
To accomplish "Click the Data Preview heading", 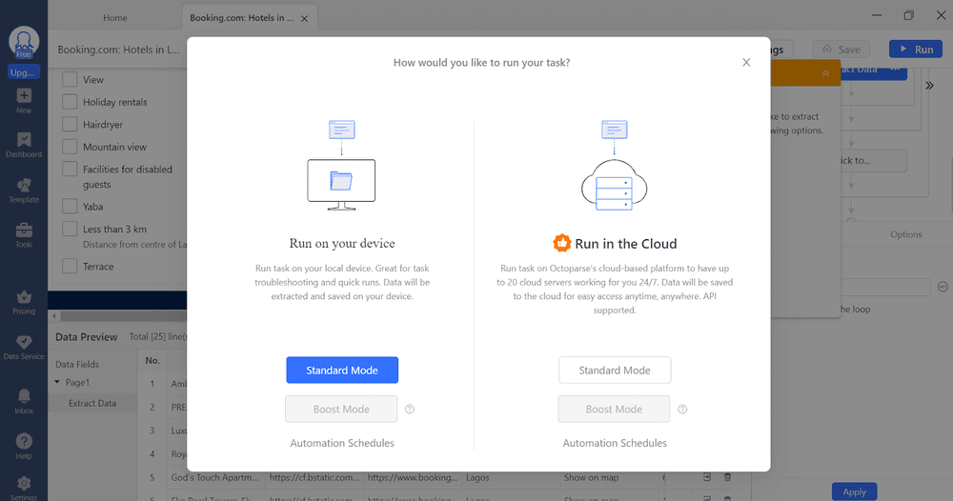I will pyautogui.click(x=87, y=337).
